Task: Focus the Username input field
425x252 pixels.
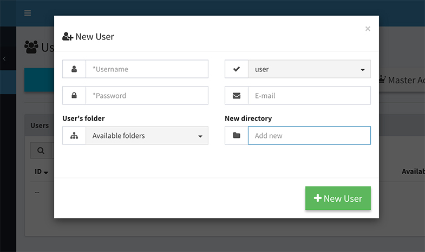Action: [x=147, y=69]
